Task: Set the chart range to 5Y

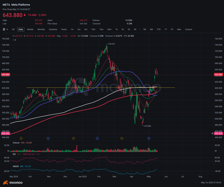Action: pyautogui.click(x=172, y=29)
